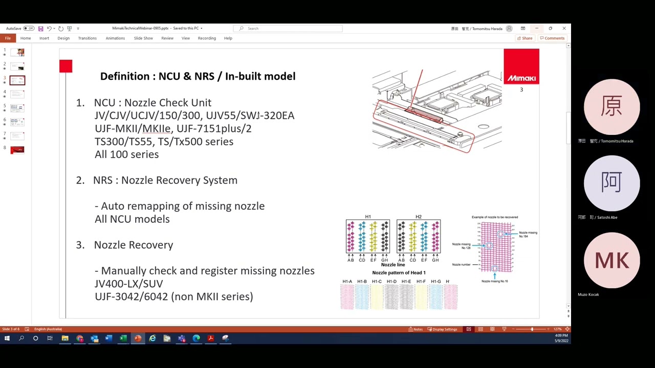Start slideshow from beginning in the quick access toolbar
Viewport: 655px width, 368px height.
coord(70,29)
